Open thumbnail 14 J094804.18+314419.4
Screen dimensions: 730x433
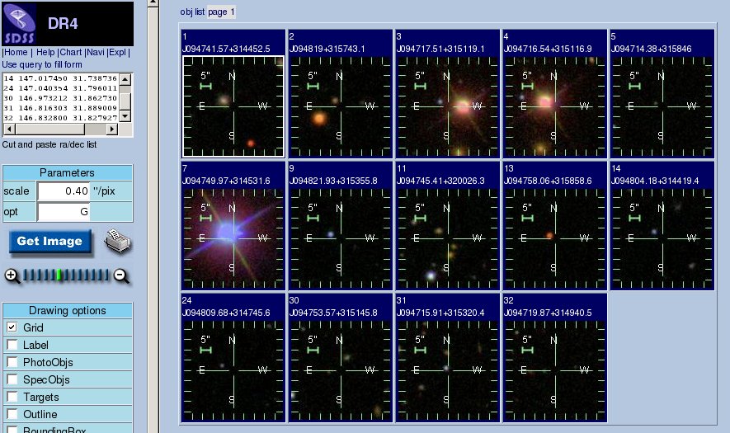[x=662, y=239]
